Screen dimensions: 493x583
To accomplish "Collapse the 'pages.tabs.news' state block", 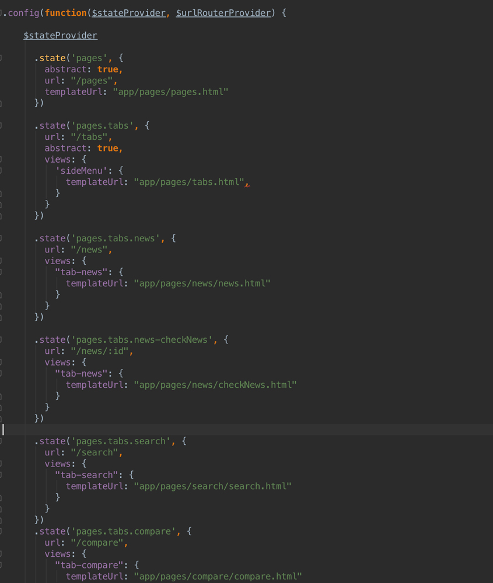I will click(x=2, y=238).
